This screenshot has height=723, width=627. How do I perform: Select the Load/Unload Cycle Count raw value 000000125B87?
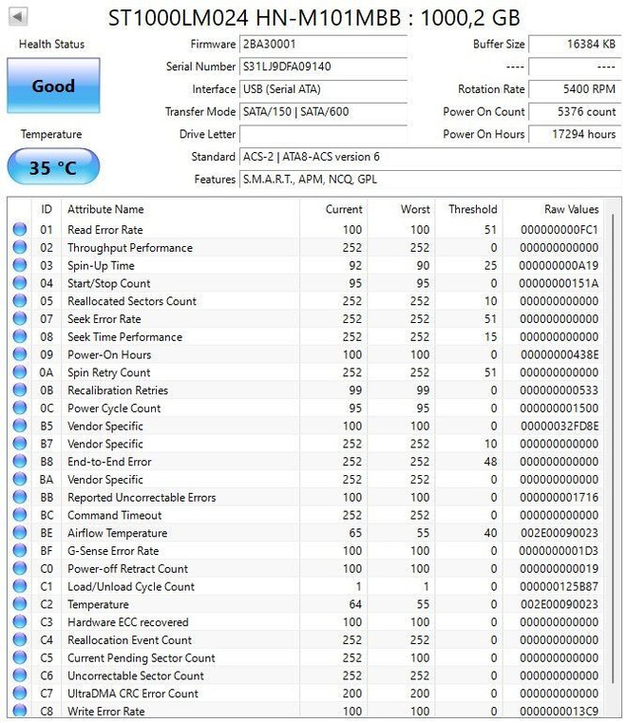click(x=560, y=586)
